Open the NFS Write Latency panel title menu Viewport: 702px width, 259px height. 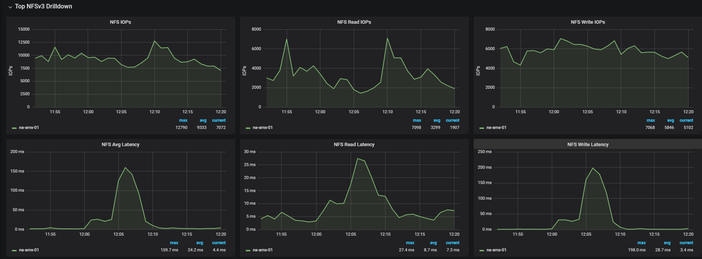[x=588, y=145]
